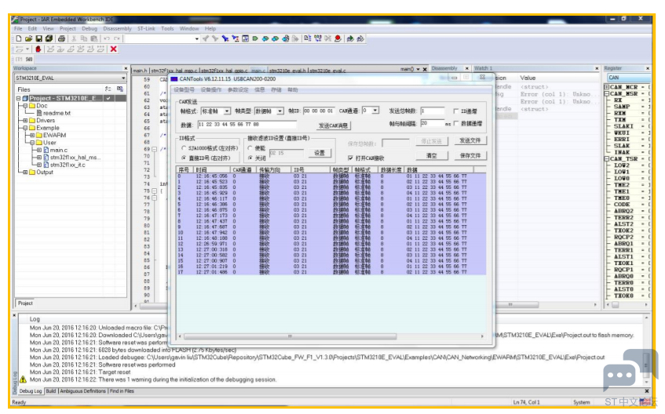
Task: Click the Copy toolbar icon
Action: click(x=83, y=38)
